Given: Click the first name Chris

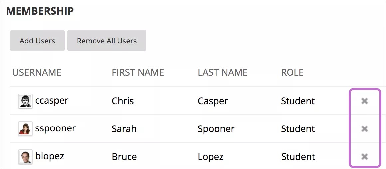Looking at the screenshot, I should 123,101.
